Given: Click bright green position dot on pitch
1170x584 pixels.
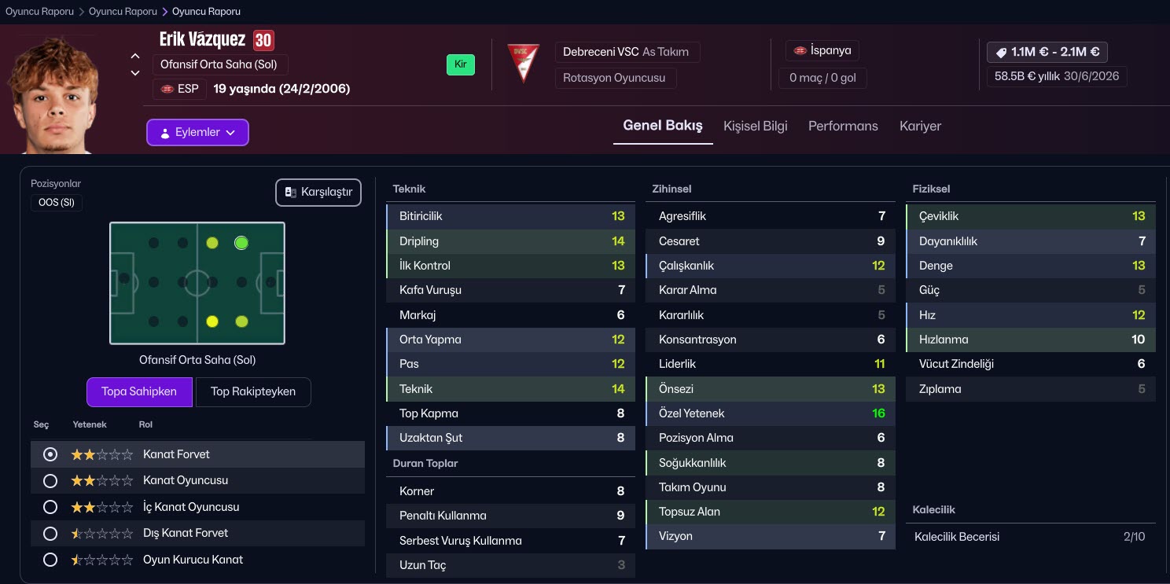Looking at the screenshot, I should (241, 243).
